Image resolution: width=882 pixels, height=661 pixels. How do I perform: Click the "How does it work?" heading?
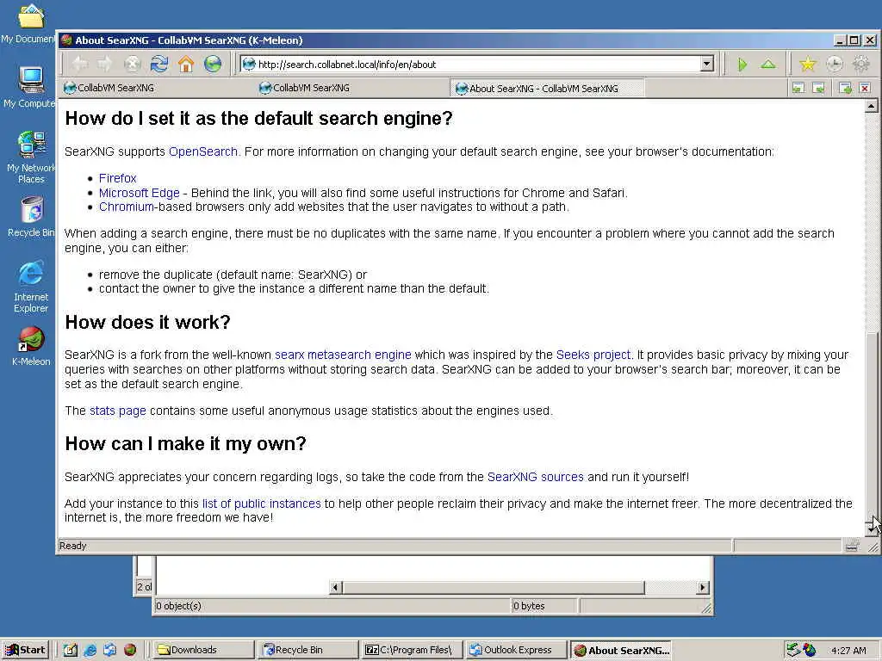click(x=148, y=322)
